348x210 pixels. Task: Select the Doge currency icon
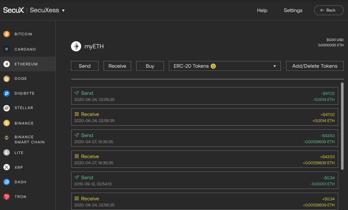tap(6, 79)
